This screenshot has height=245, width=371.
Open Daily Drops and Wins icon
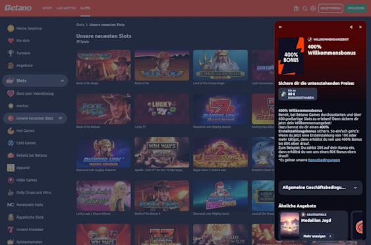11,192
